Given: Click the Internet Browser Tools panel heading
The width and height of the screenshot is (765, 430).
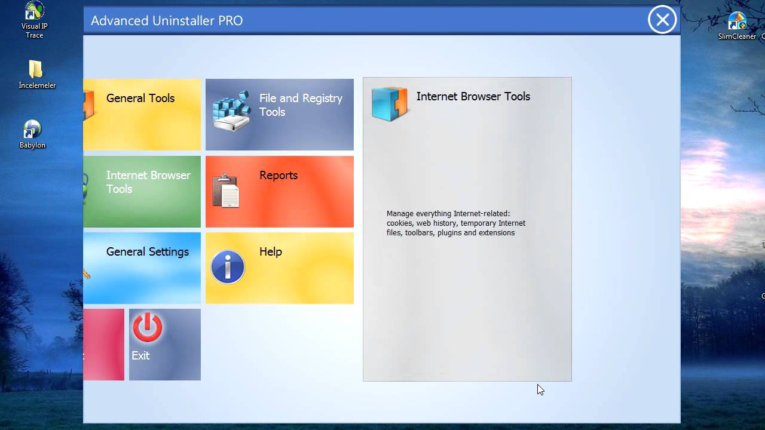Looking at the screenshot, I should [473, 97].
